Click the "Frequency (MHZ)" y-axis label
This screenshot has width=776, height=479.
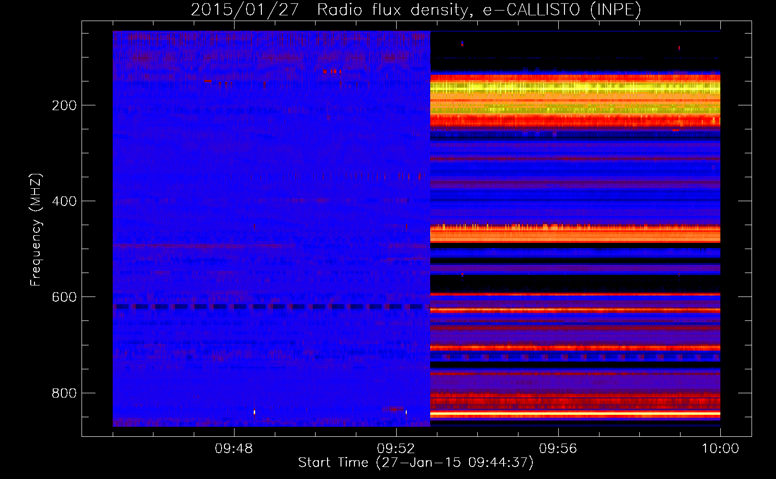coord(36,229)
